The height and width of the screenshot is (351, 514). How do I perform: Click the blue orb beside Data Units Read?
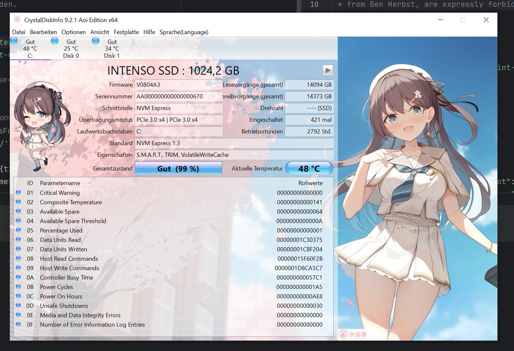(18, 240)
